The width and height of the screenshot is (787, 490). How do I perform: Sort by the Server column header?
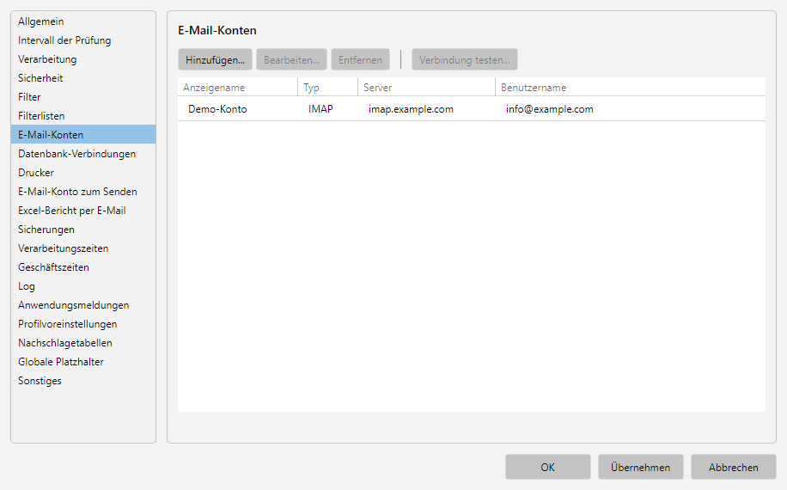pyautogui.click(x=427, y=88)
